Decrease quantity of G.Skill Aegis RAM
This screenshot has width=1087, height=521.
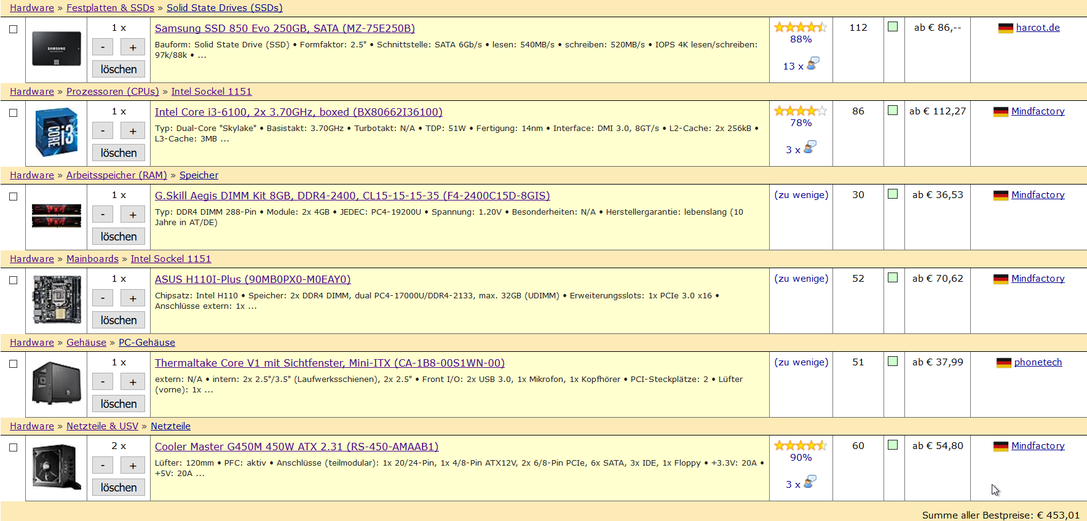pos(103,215)
